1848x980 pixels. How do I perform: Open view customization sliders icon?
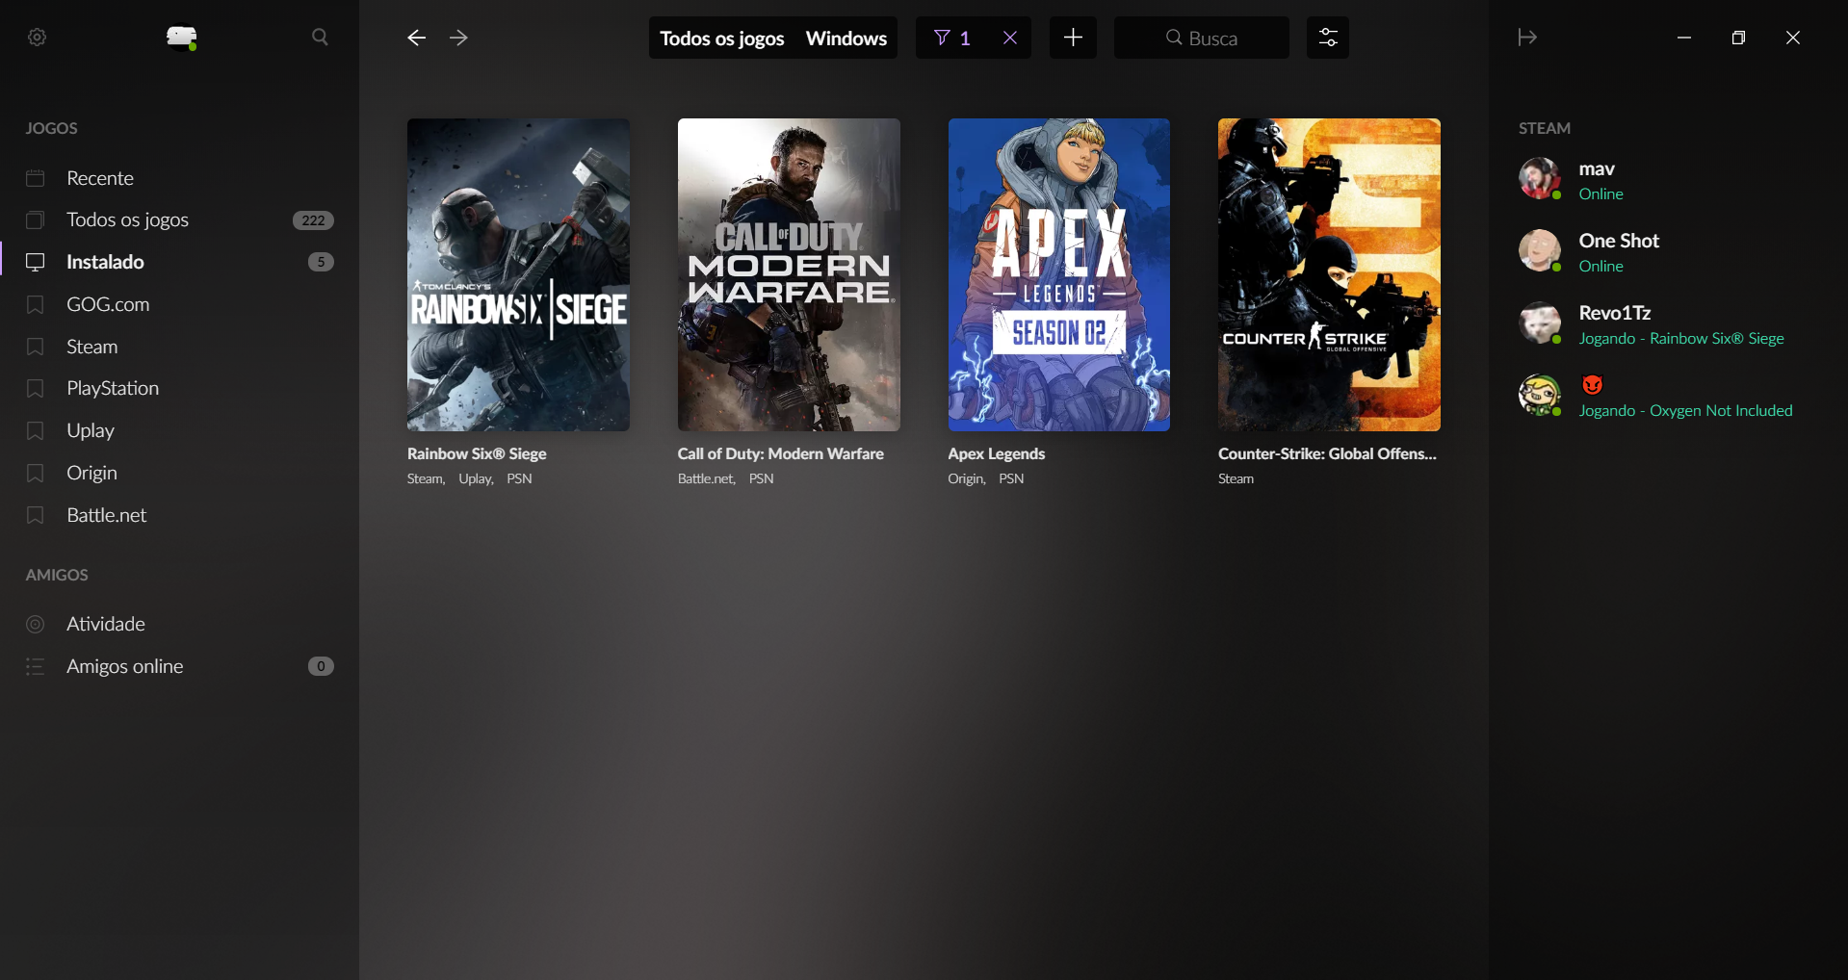pyautogui.click(x=1328, y=38)
